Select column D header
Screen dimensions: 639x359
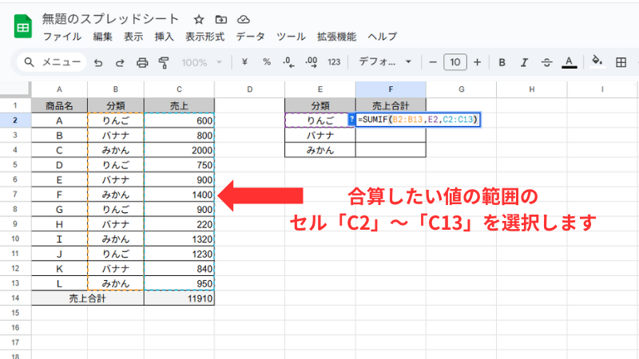(249, 89)
